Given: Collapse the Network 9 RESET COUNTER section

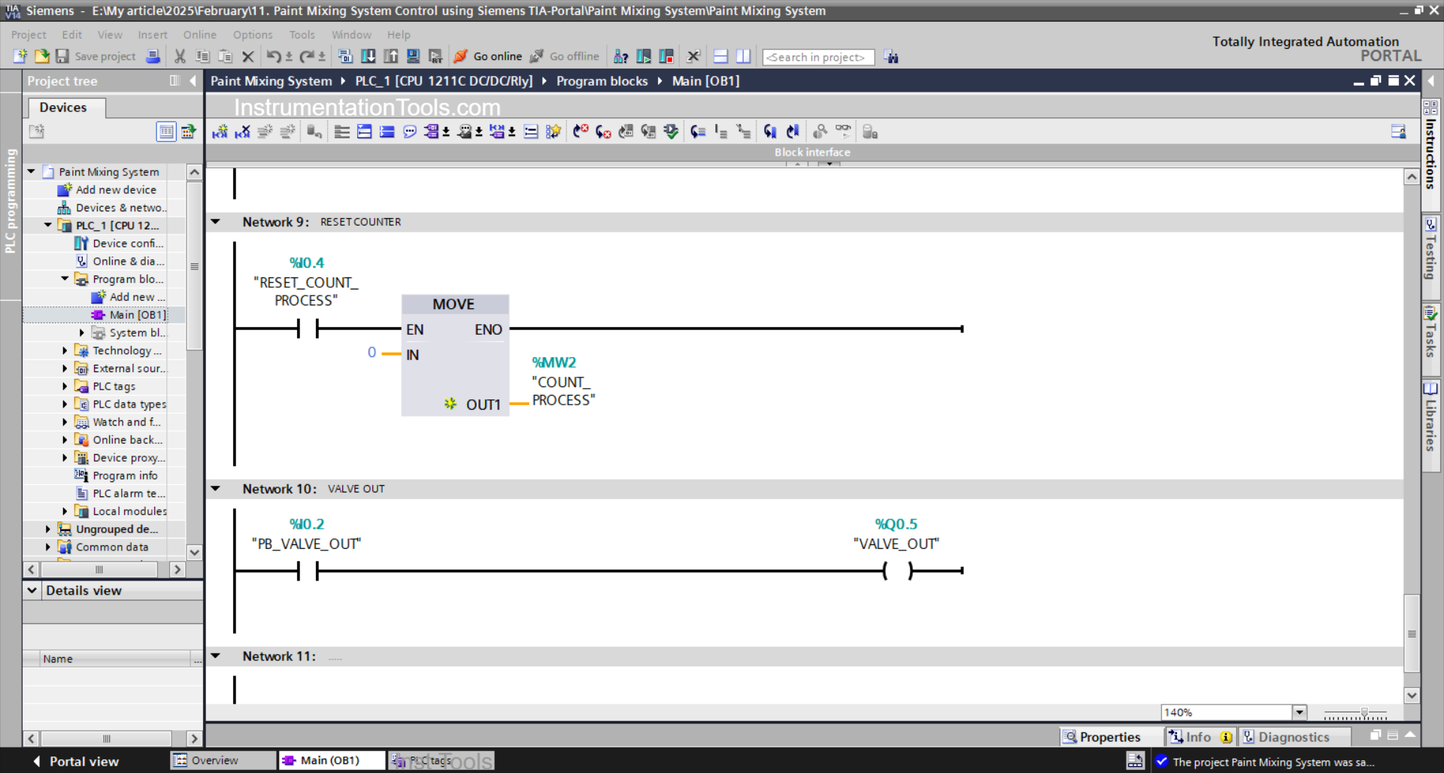Looking at the screenshot, I should tap(216, 221).
